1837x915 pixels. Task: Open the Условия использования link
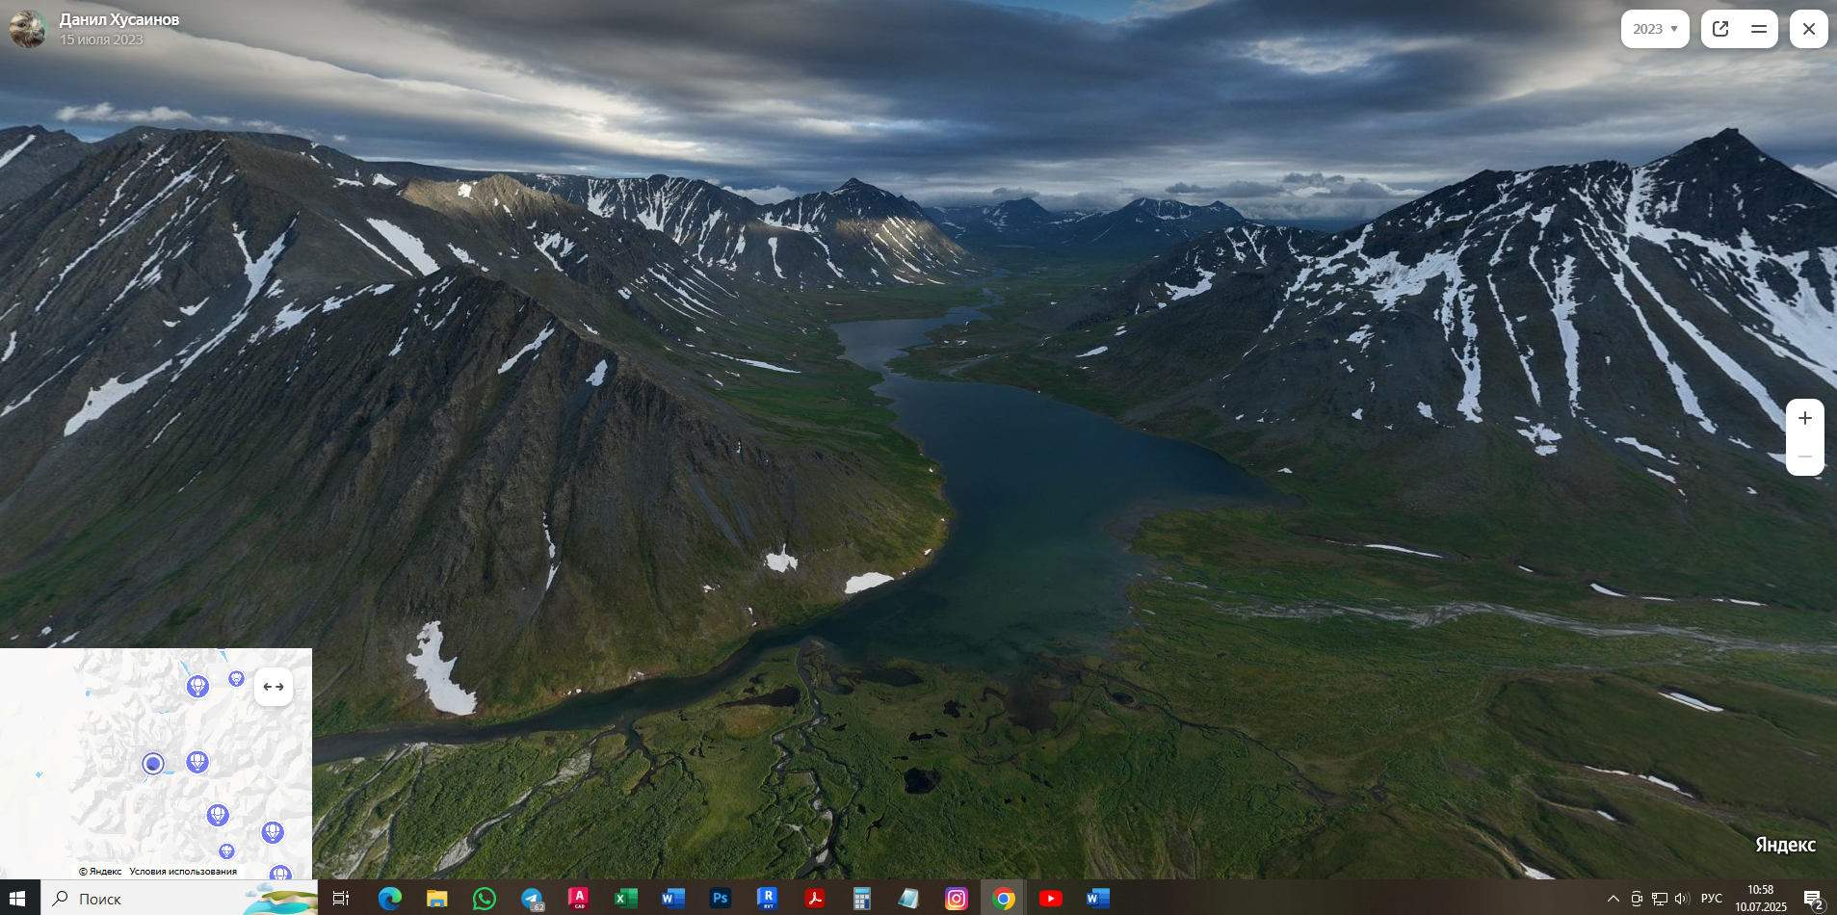coord(183,872)
